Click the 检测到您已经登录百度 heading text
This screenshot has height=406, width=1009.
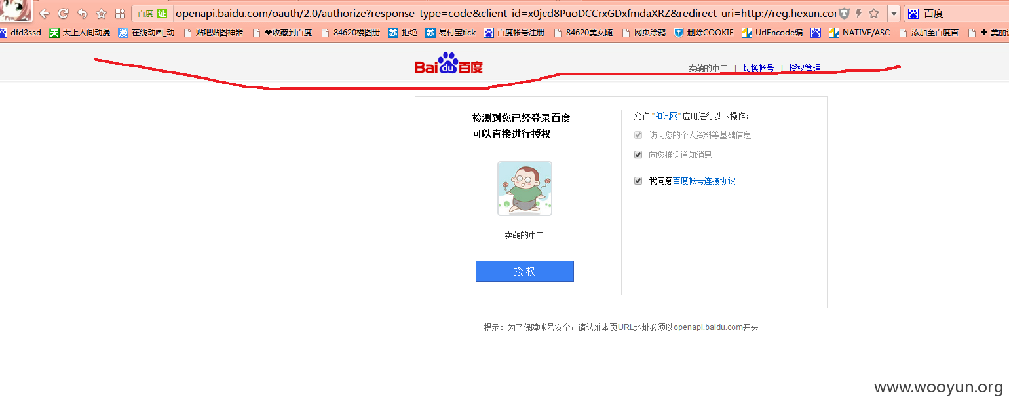point(522,119)
